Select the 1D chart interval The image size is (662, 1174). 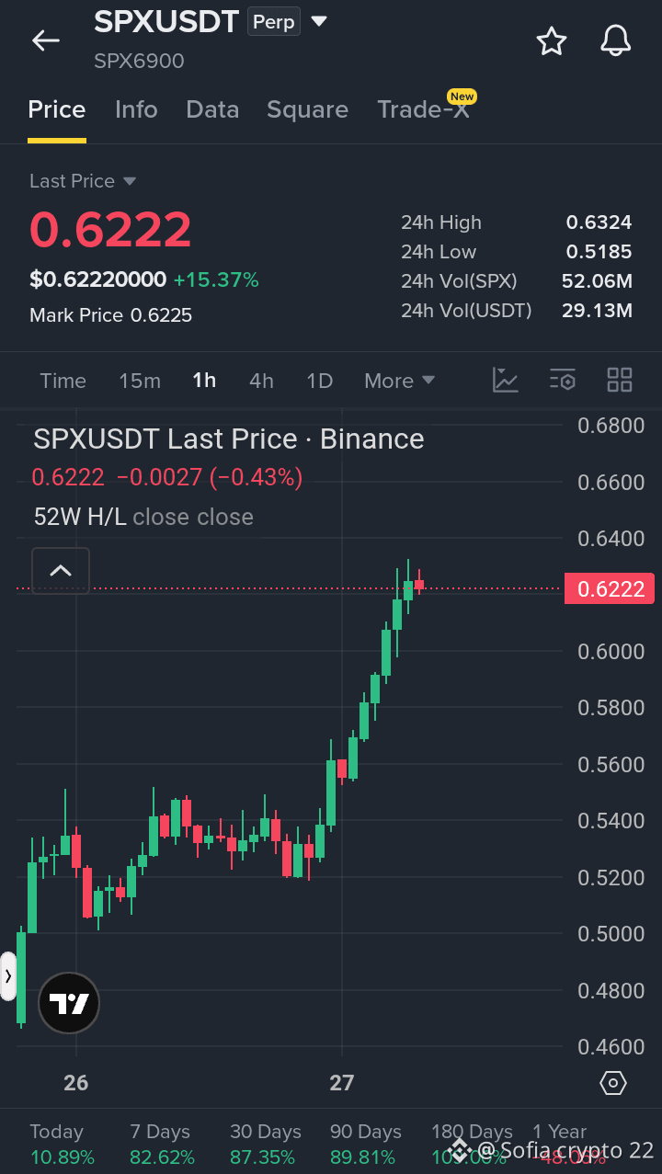pos(319,381)
